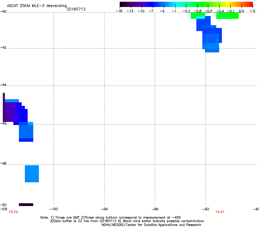259x227 pixels.
Task: Click the light blue rectangle below -48 latitude
Action: (x=32, y=174)
